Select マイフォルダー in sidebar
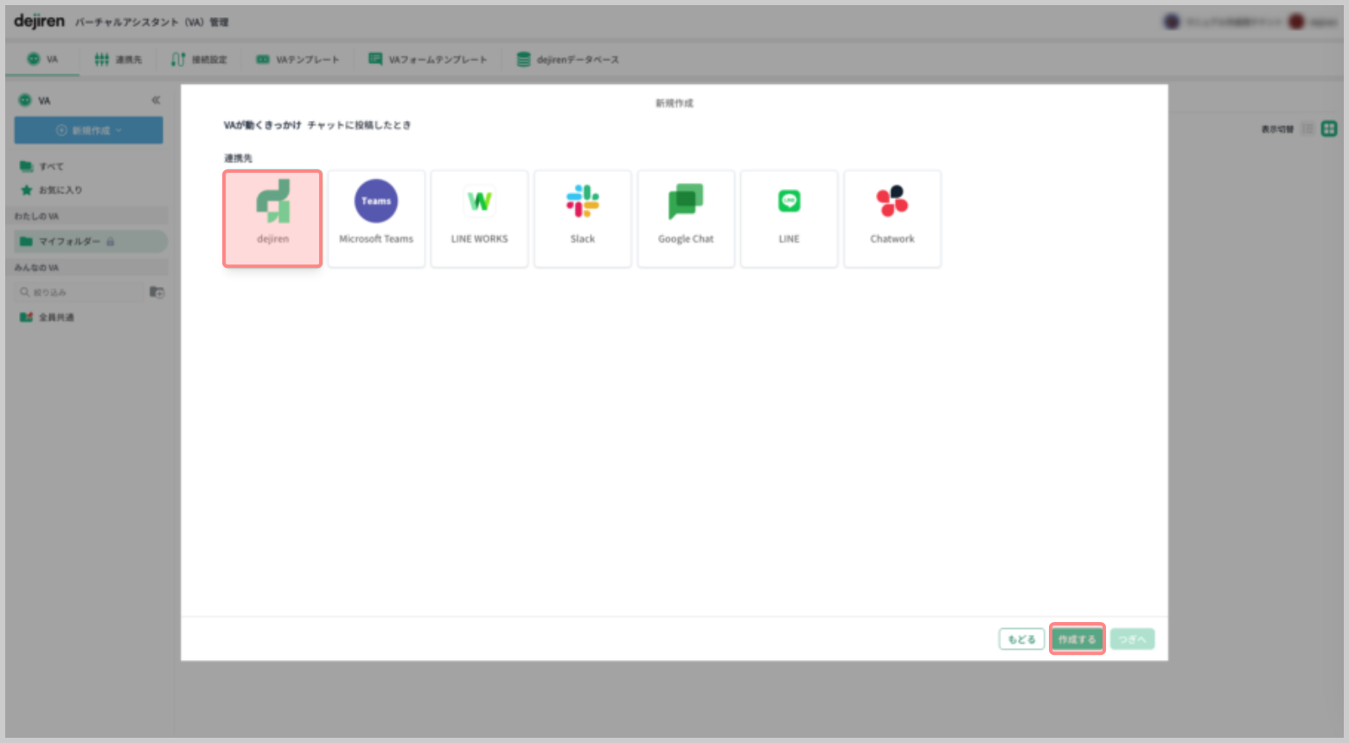The image size is (1349, 743). click(88, 241)
